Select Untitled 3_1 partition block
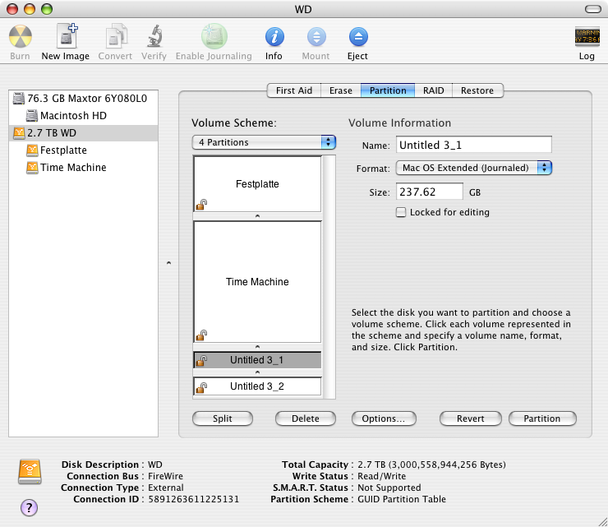Screen dimensions: 608x527 (257, 360)
